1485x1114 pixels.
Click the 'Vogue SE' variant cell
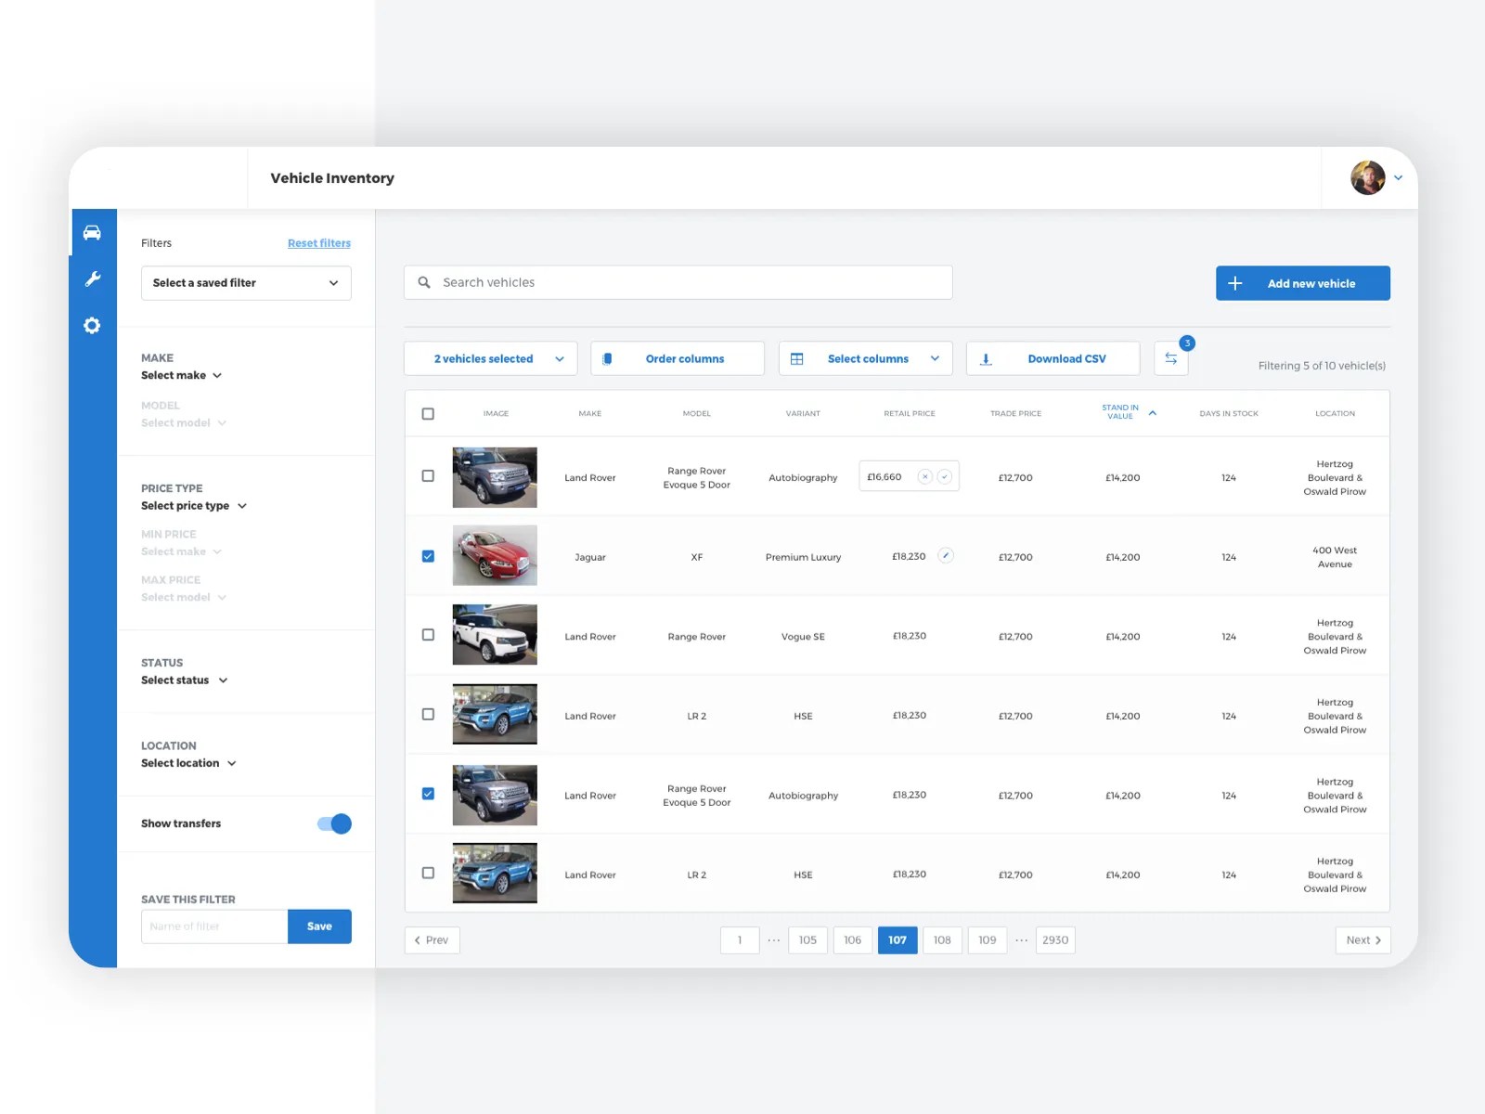(x=804, y=637)
